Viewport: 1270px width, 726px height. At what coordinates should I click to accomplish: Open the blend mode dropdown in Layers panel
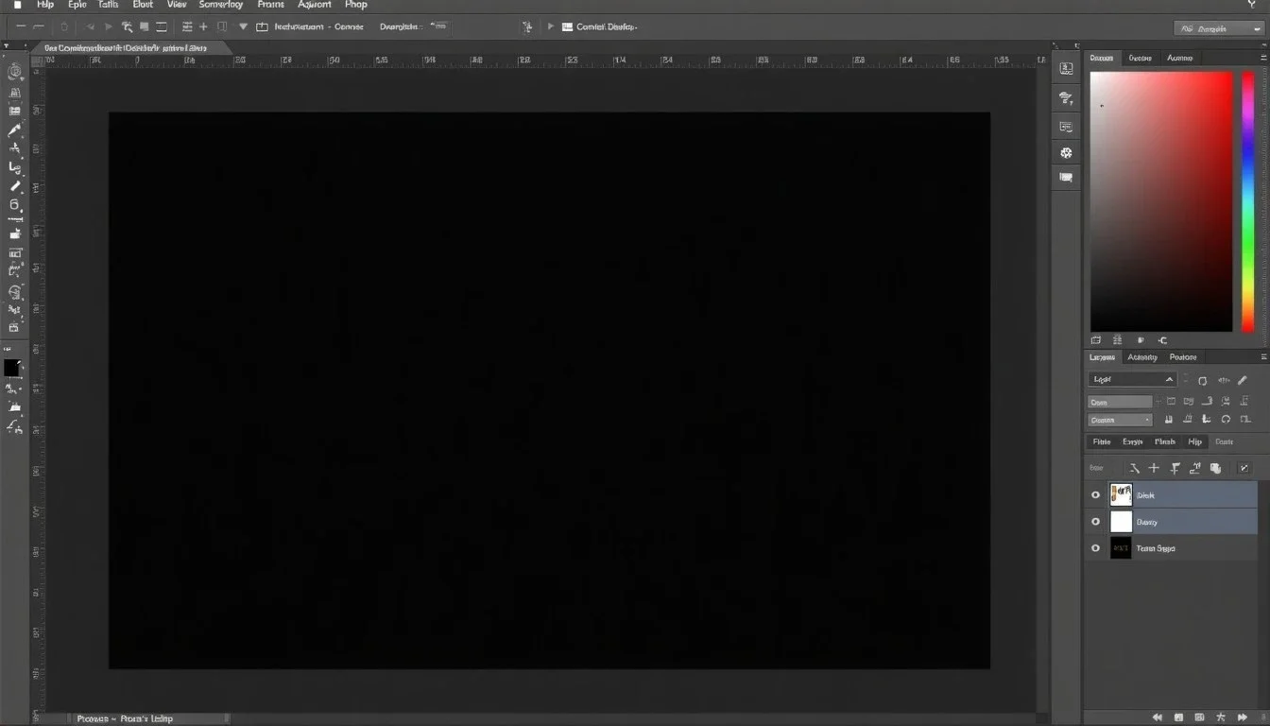[1132, 379]
